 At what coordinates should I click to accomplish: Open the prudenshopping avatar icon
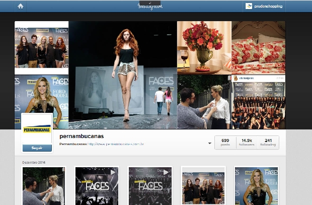[249, 6]
